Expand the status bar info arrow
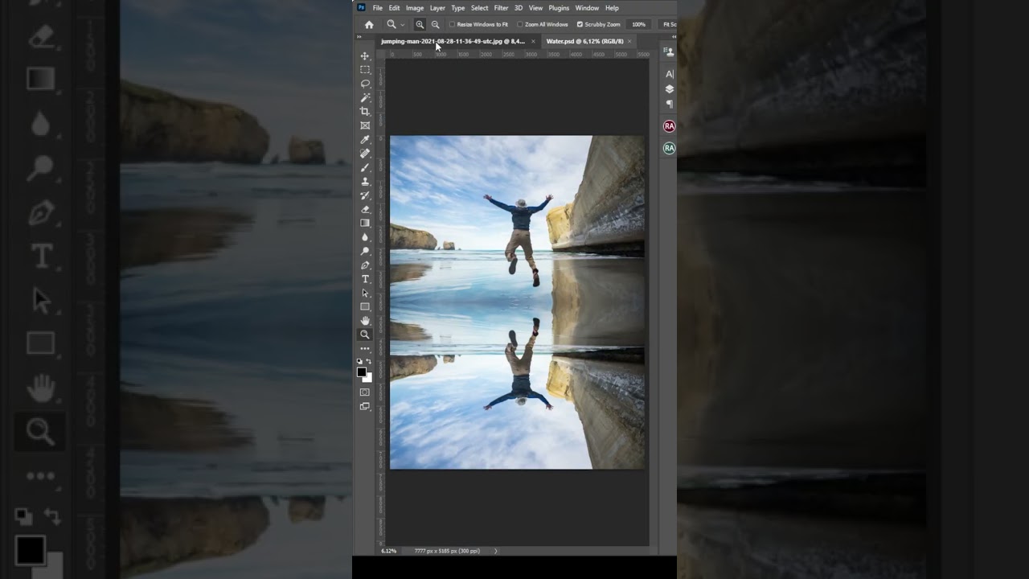This screenshot has width=1029, height=579. 495,551
